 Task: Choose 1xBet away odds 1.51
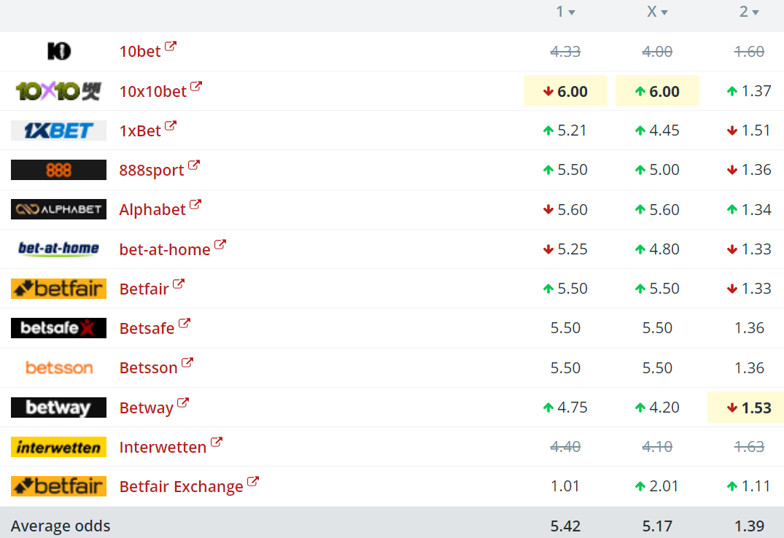[749, 130]
